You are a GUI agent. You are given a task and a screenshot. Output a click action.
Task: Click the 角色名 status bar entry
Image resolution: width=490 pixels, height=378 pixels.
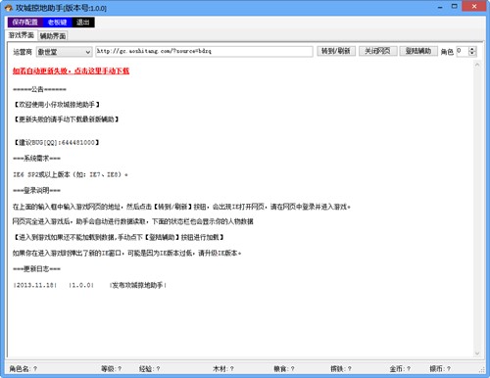tap(24, 369)
